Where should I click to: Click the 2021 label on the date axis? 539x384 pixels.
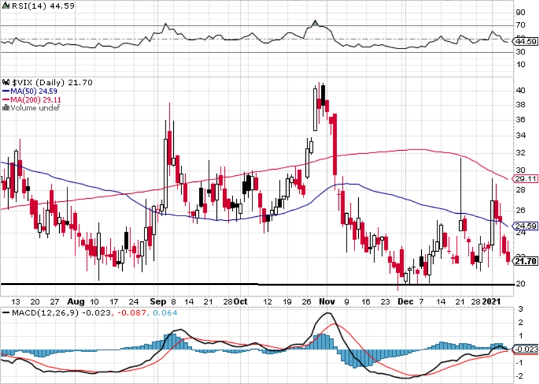[491, 302]
